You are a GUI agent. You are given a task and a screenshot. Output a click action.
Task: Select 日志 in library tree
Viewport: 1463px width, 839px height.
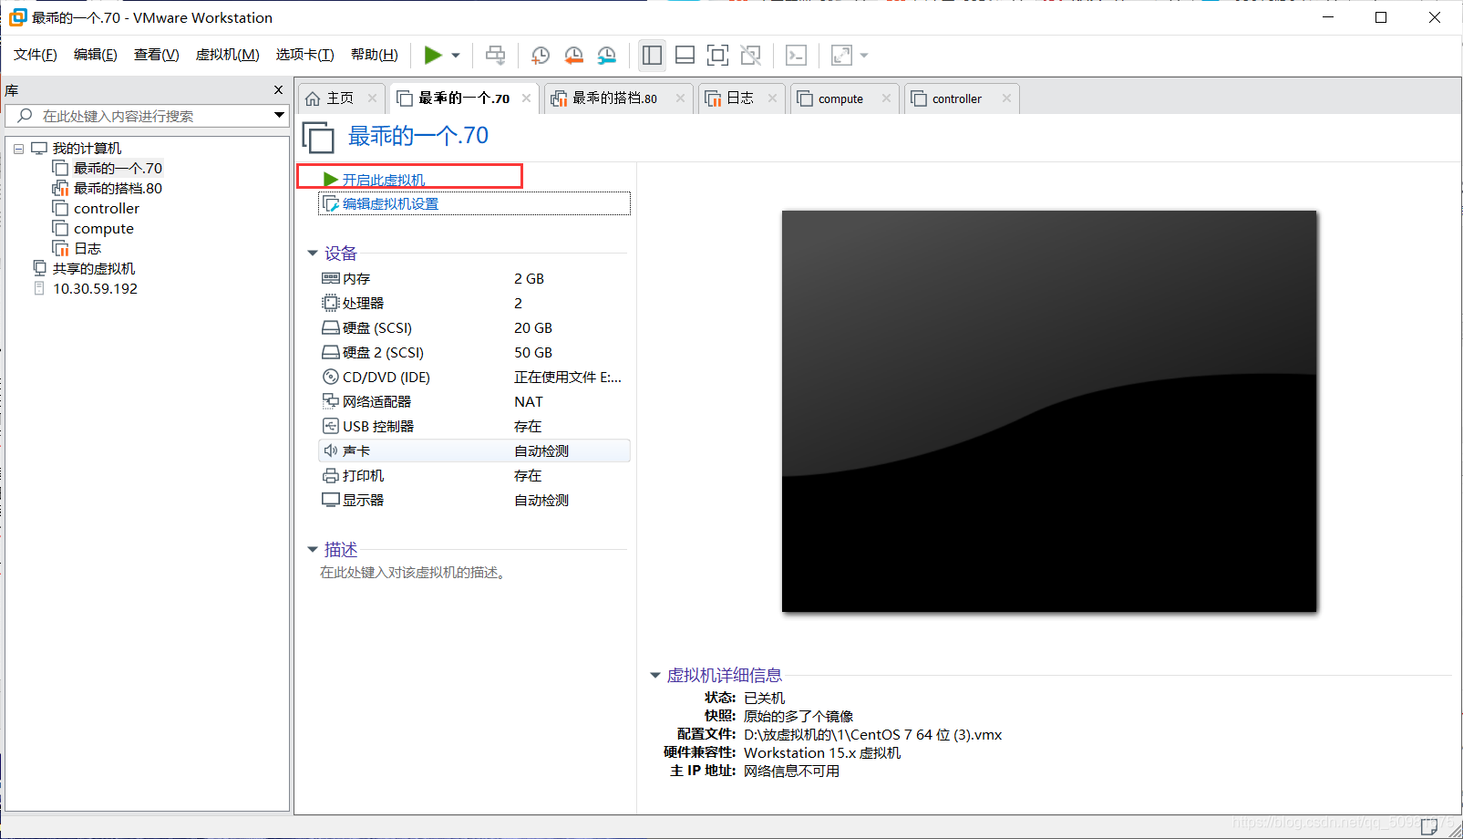87,249
